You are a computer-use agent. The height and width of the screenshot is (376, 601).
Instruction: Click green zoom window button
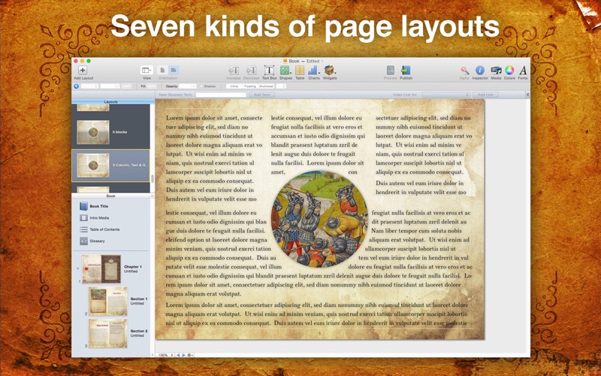[x=89, y=61]
